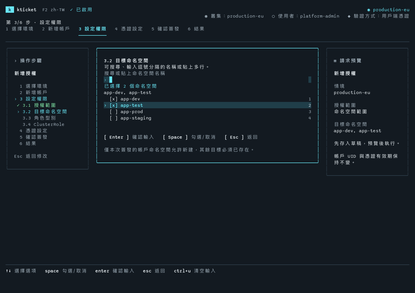The image size is (415, 293).
Task: Collapse the 操作步驟 panel chevron
Action: tap(16, 61)
